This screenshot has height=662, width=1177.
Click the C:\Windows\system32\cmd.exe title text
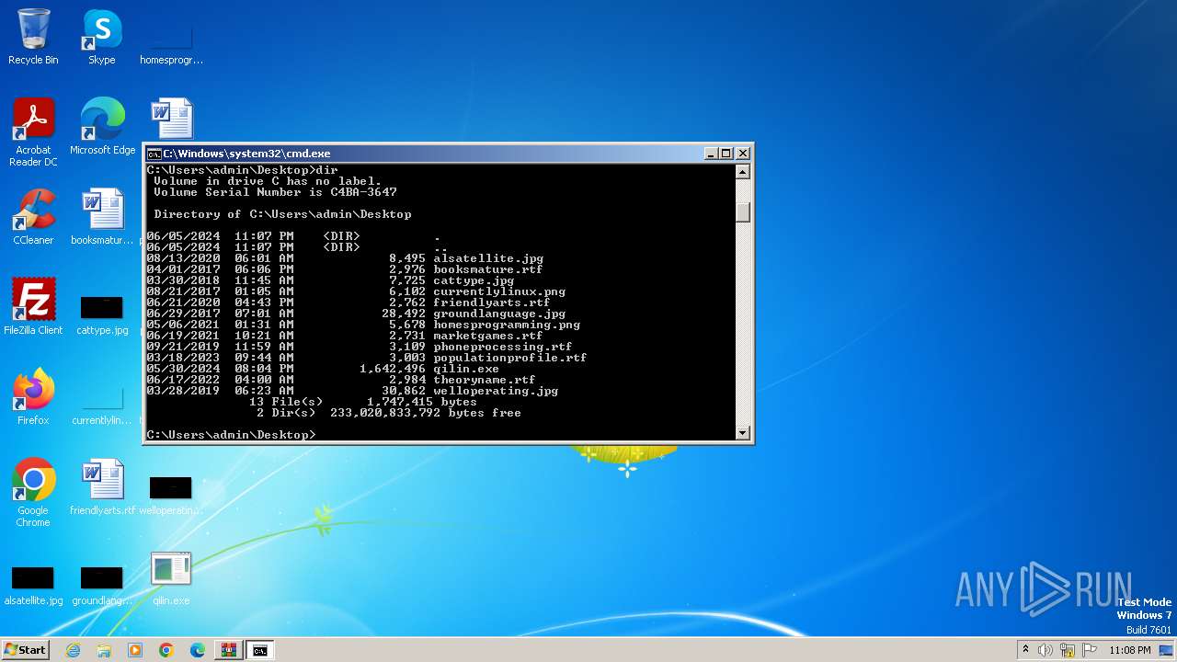246,154
